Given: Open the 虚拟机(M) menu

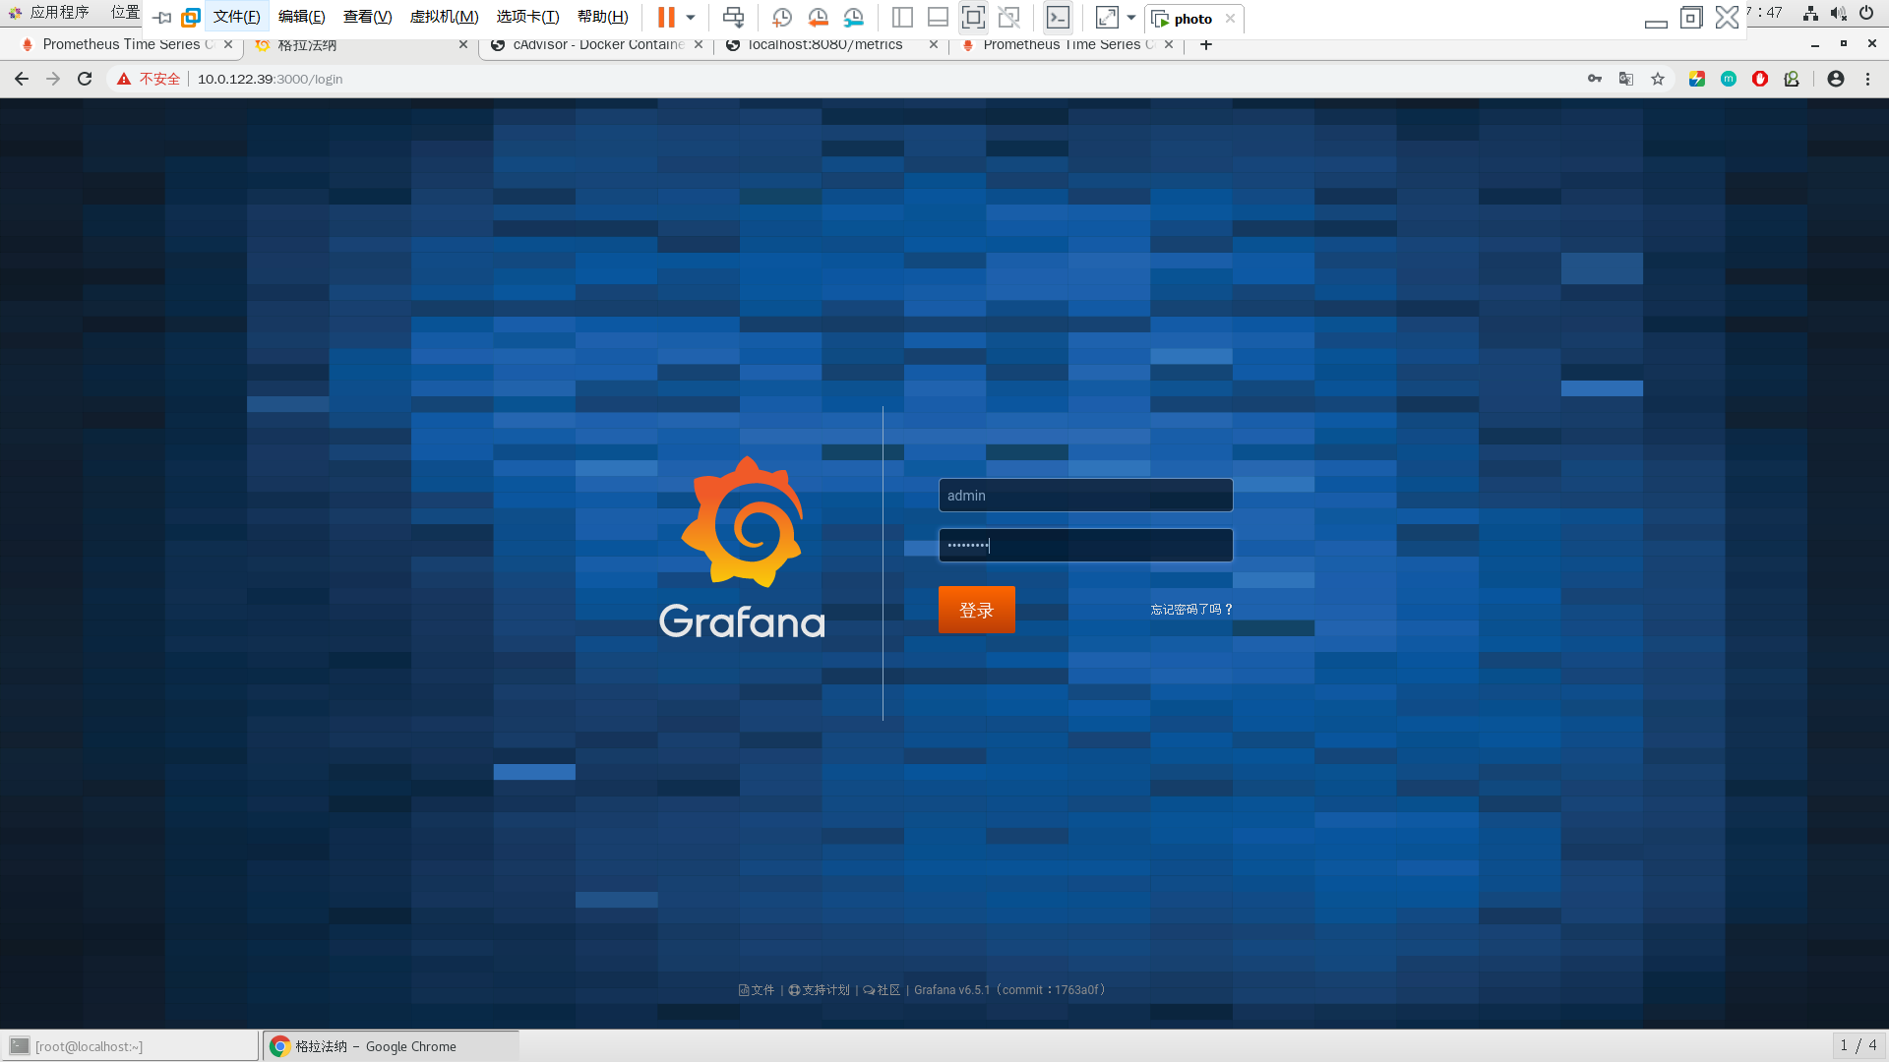Looking at the screenshot, I should pos(444,17).
